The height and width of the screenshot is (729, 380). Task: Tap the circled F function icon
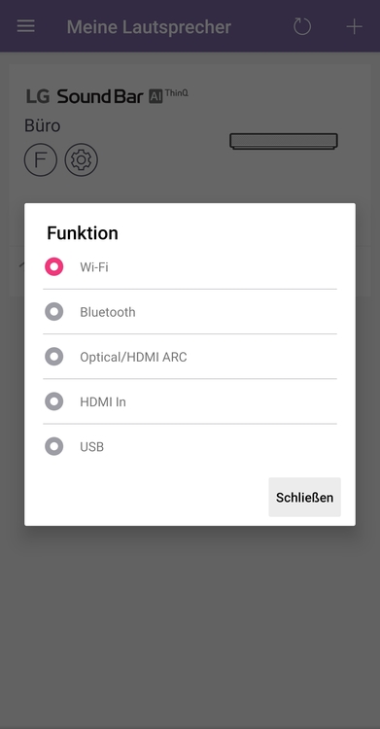click(41, 159)
